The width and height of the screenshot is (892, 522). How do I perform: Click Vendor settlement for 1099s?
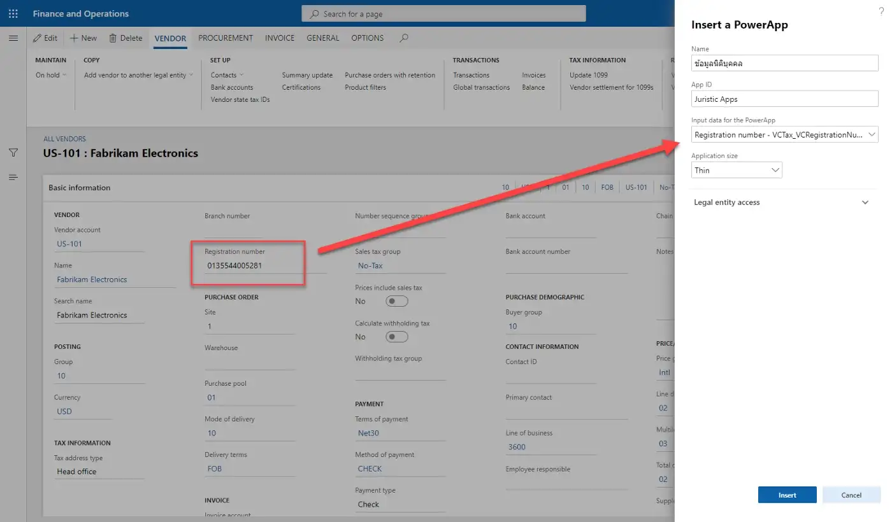click(612, 87)
